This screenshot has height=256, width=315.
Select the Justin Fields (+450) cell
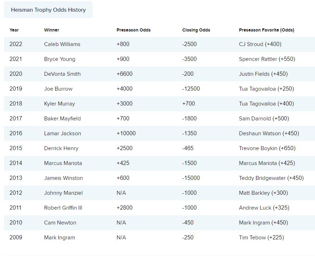263,74
